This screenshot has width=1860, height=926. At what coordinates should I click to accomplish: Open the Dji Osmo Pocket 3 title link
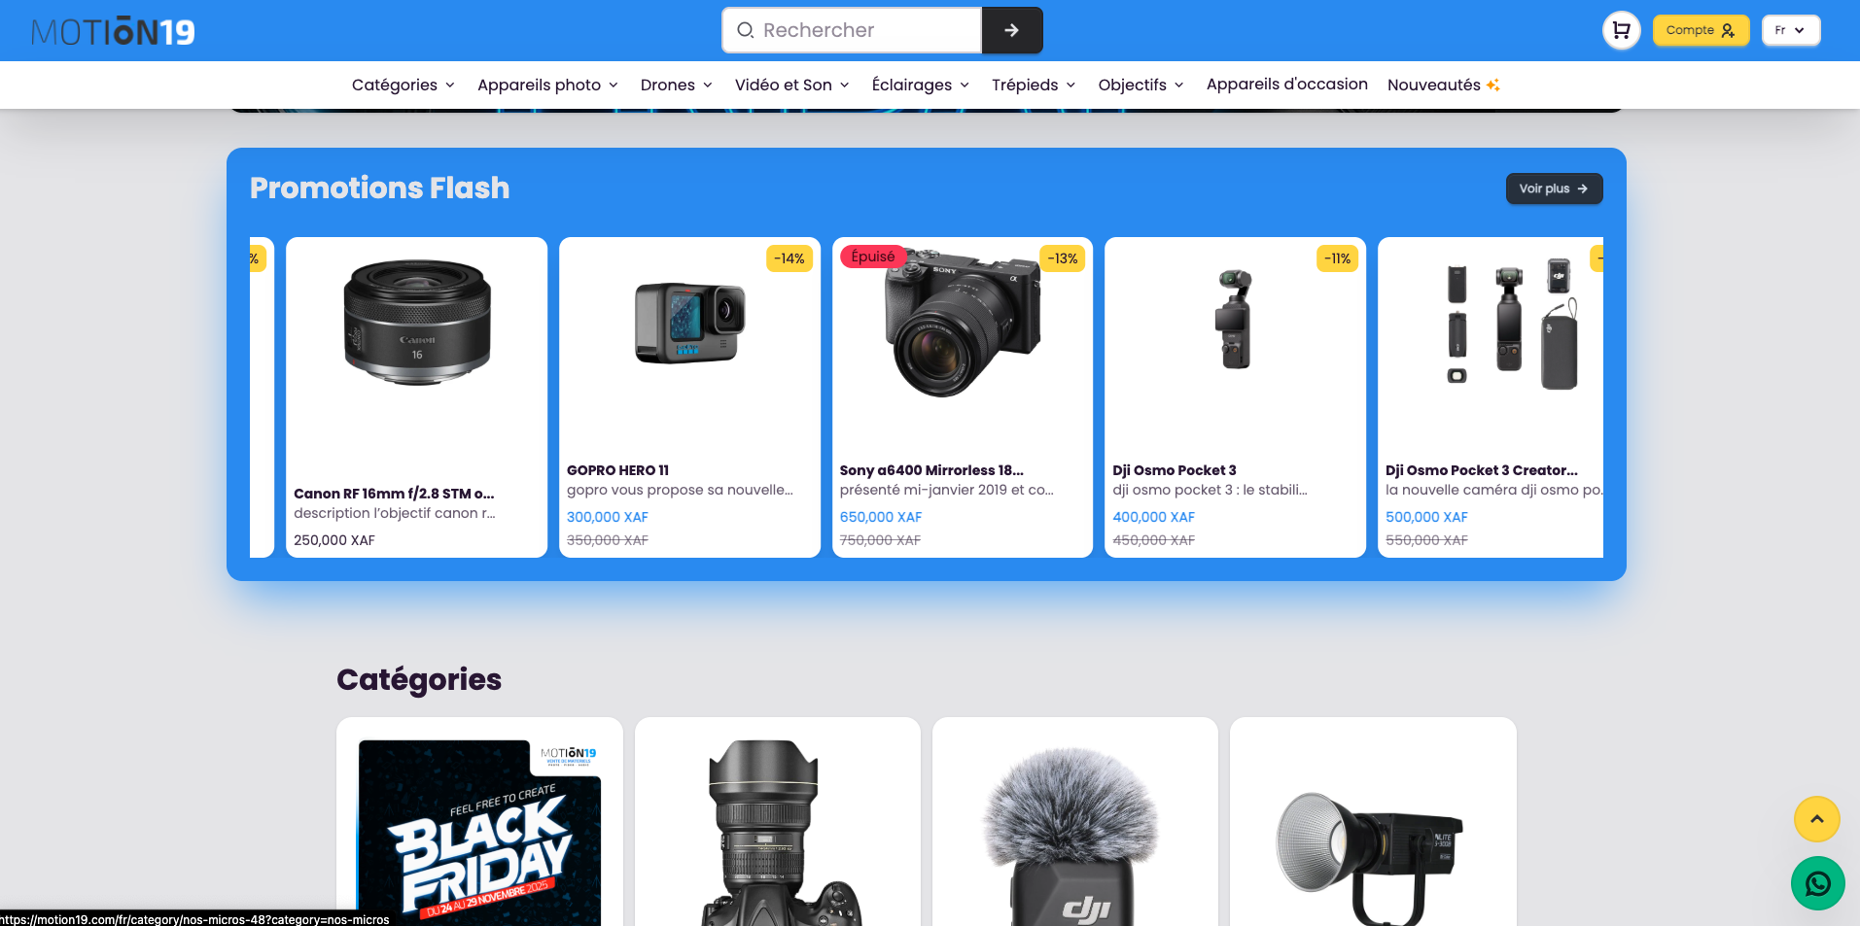(1174, 470)
